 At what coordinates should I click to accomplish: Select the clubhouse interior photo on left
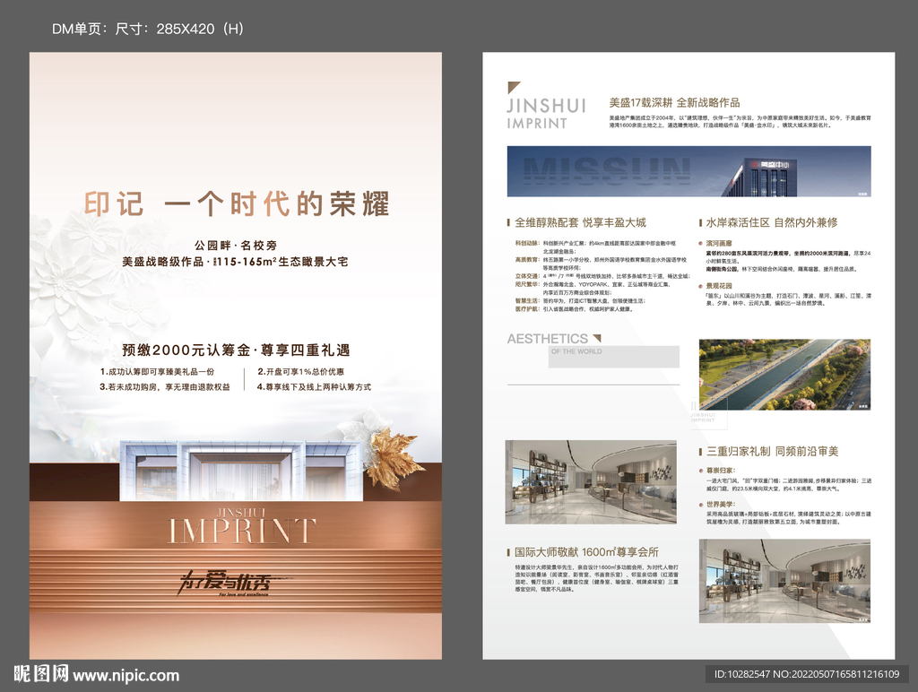point(591,481)
